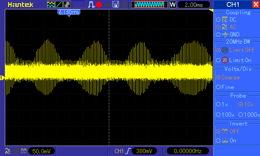Image resolution: width=260 pixels, height=156 pixels.
Task: Click the printer icon in toolbar
Action: 124,5
